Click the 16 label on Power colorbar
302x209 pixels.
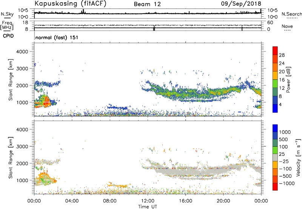(x=282, y=80)
